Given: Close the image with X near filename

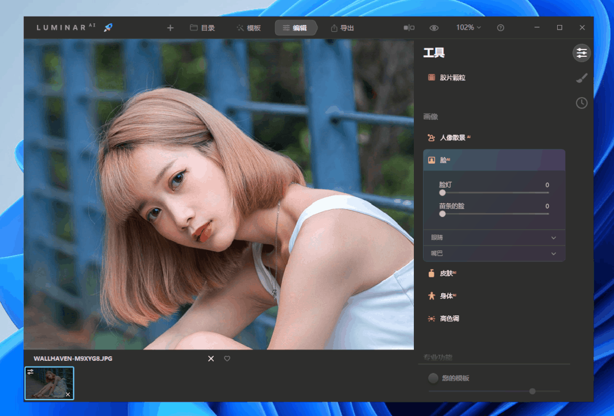Looking at the screenshot, I should 211,359.
